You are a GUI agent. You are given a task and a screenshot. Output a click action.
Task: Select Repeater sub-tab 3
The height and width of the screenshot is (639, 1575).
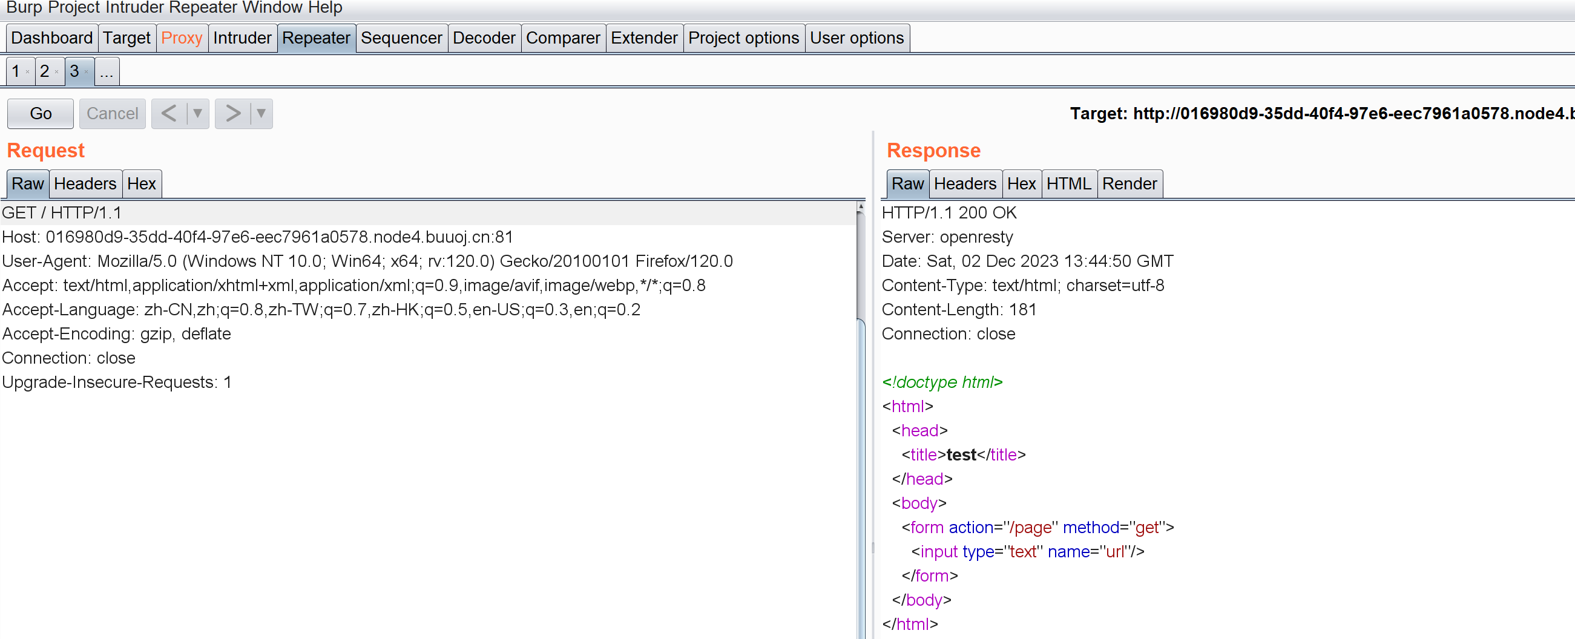click(x=74, y=71)
